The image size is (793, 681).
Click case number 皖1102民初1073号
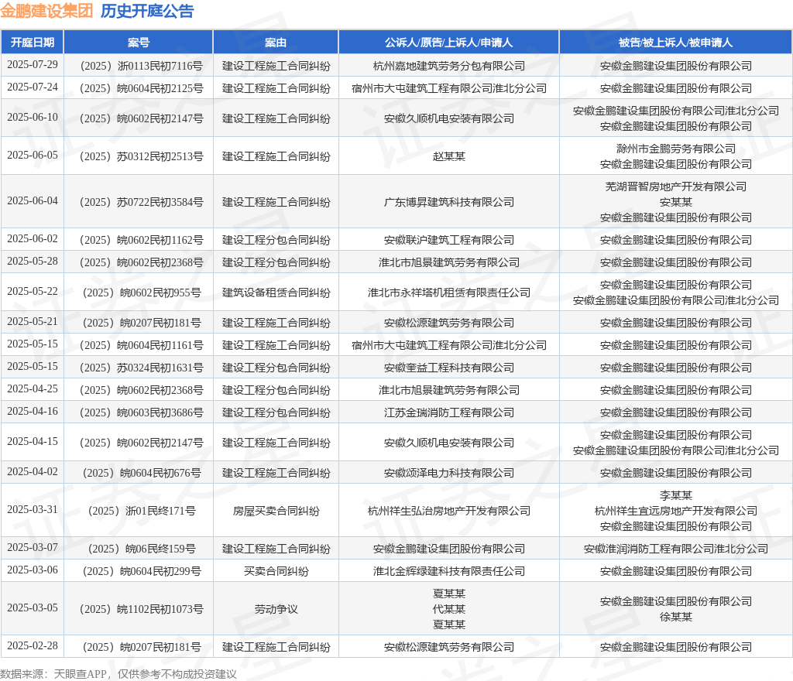click(x=142, y=609)
